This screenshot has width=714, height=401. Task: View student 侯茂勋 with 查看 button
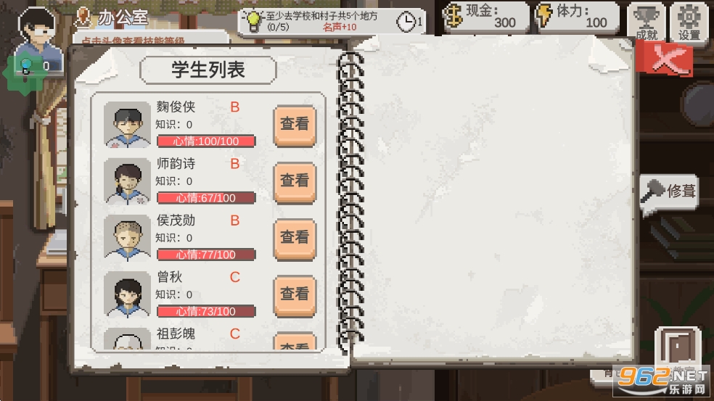pyautogui.click(x=295, y=238)
